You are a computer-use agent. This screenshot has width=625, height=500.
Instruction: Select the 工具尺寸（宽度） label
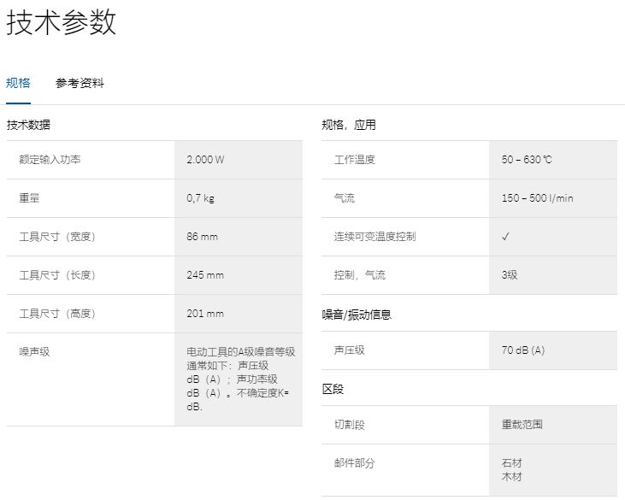[x=56, y=237]
